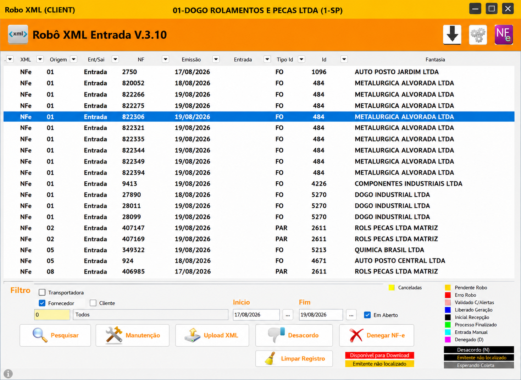Viewport: 521px width, 380px height.
Task: Click the yellow code field containing 0
Action: point(52,315)
